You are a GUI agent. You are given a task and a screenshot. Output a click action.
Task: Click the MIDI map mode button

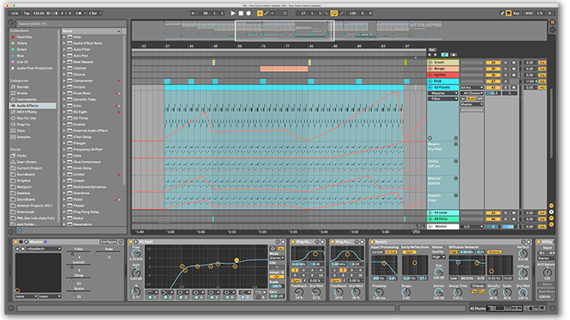click(528, 13)
